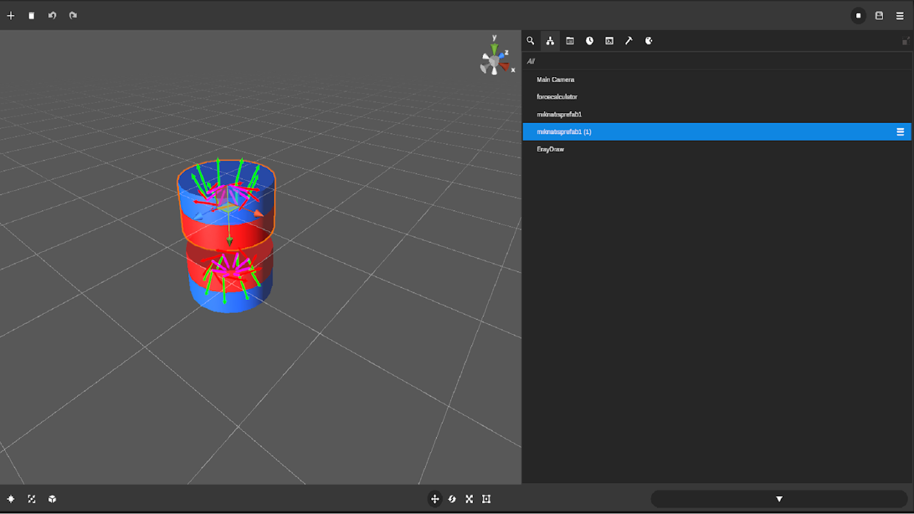Redo the last undone action
The image size is (914, 514).
[73, 15]
